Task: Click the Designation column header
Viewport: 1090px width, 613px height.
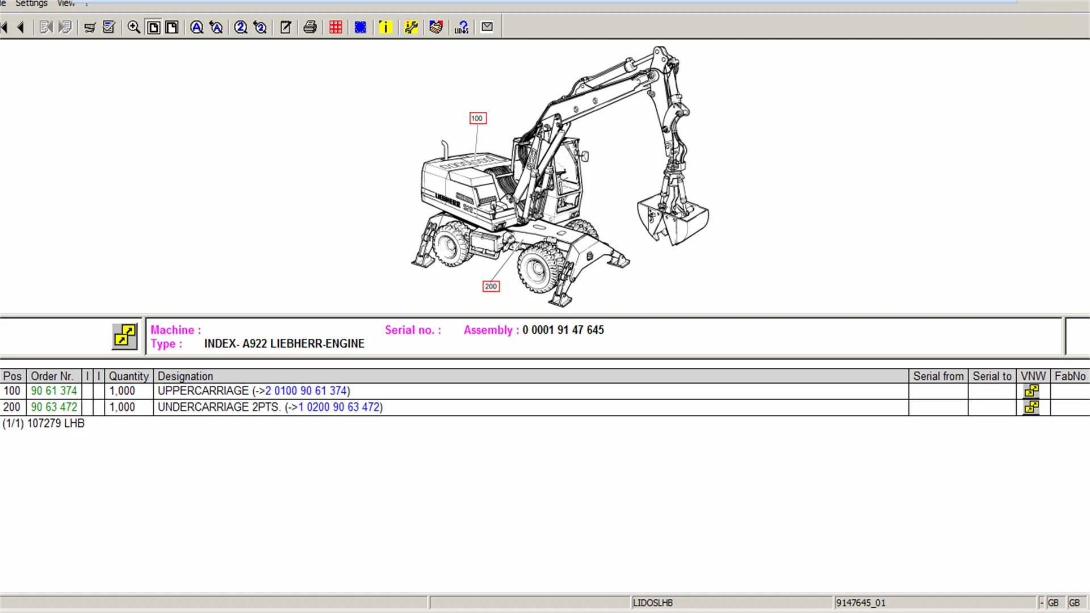Action: (x=531, y=376)
